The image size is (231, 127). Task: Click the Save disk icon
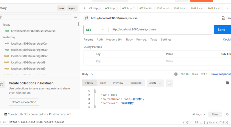coord(223,18)
